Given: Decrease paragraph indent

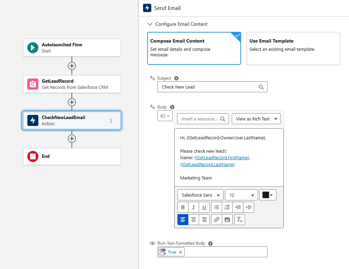Looking at the screenshot, I should [249, 207].
